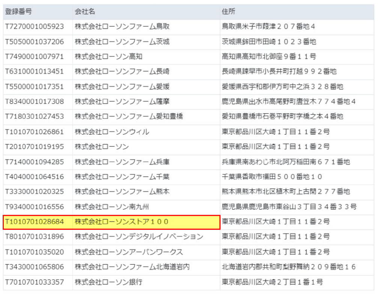Image resolution: width=378 pixels, height=295 pixels.
Task: Click the address in the ローソンアーバンワークス row
Action: tap(276, 252)
